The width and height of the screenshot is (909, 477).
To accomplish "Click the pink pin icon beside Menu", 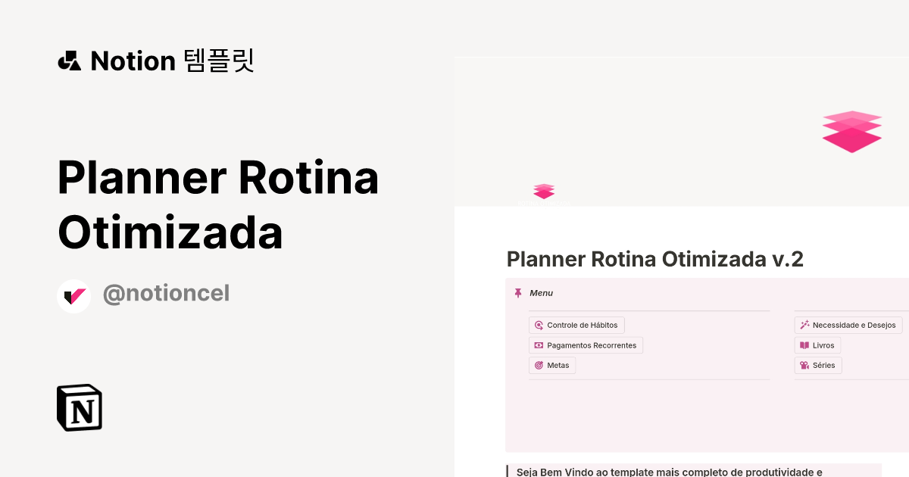I will (518, 292).
